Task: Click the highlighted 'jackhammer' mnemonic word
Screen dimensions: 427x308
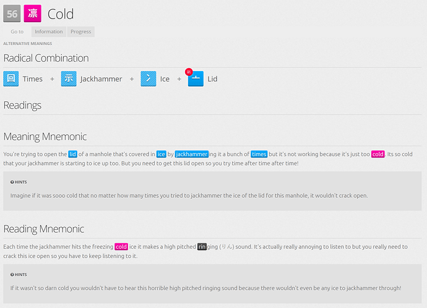Action: point(191,154)
